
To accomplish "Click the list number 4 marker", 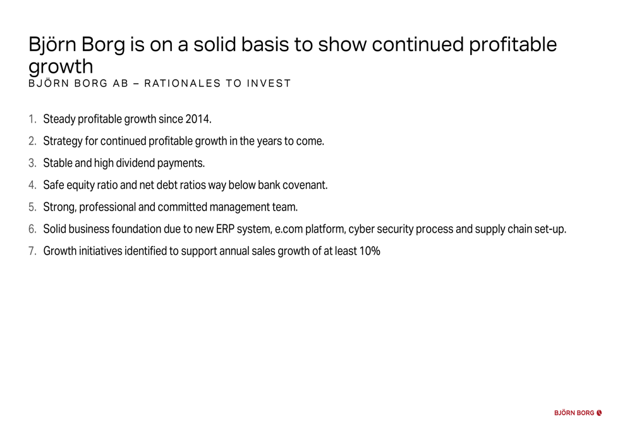I will click(32, 185).
